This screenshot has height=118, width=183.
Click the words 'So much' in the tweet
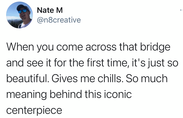[147, 78]
